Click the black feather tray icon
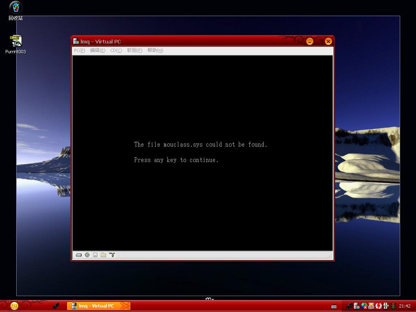Screen dimensions: 416x312 coord(350,306)
